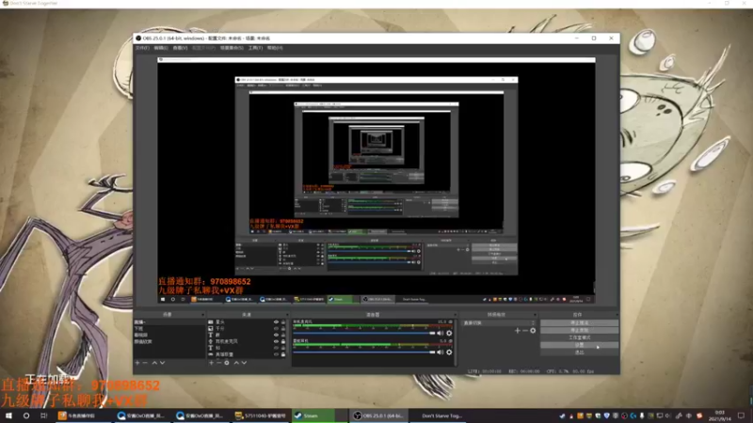Screen dimensions: 753x423
Task: Select the first scene in Scenes list
Action: pos(169,321)
